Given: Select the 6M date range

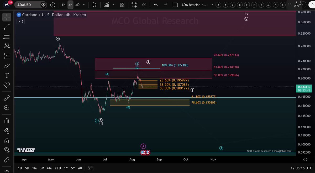Looking at the screenshot, I should click(49, 168).
